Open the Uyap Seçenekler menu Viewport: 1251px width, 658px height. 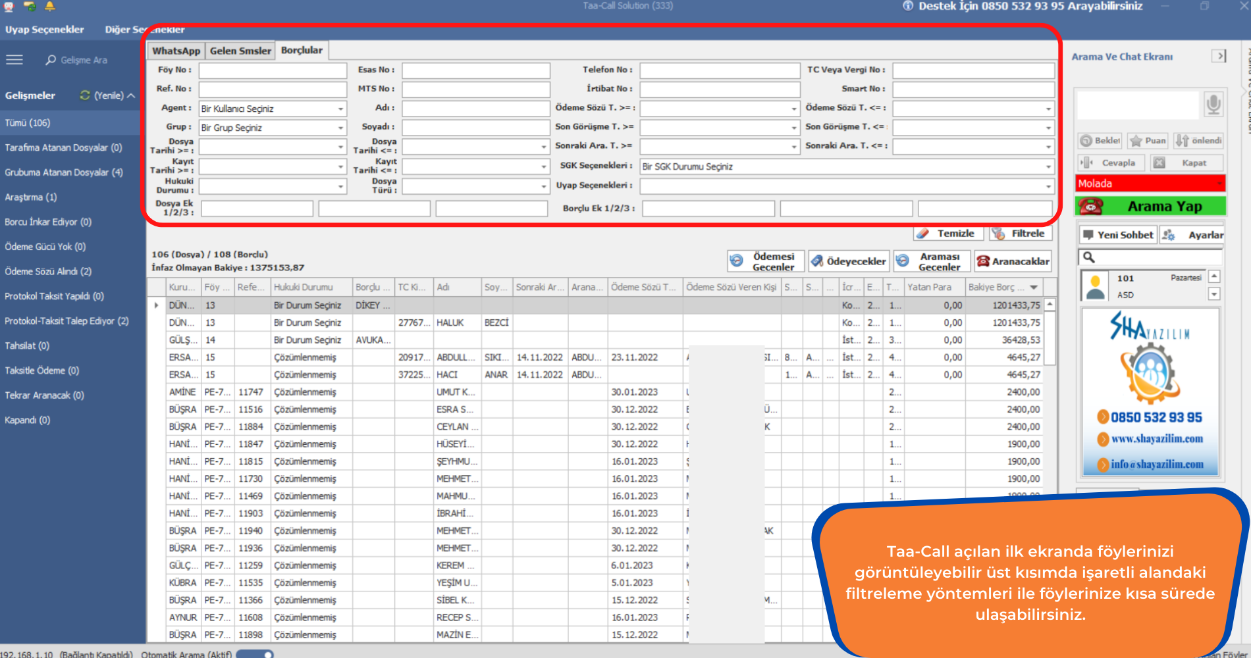coord(45,30)
